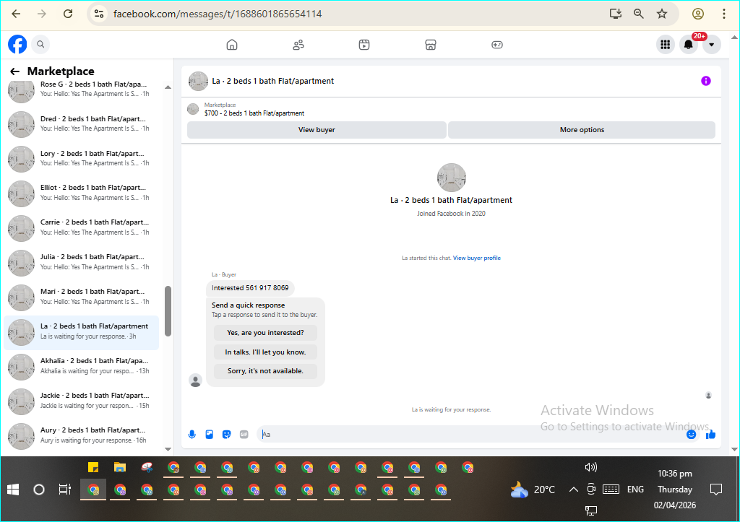Open the Dred conversation
740x522 pixels.
pos(81,123)
